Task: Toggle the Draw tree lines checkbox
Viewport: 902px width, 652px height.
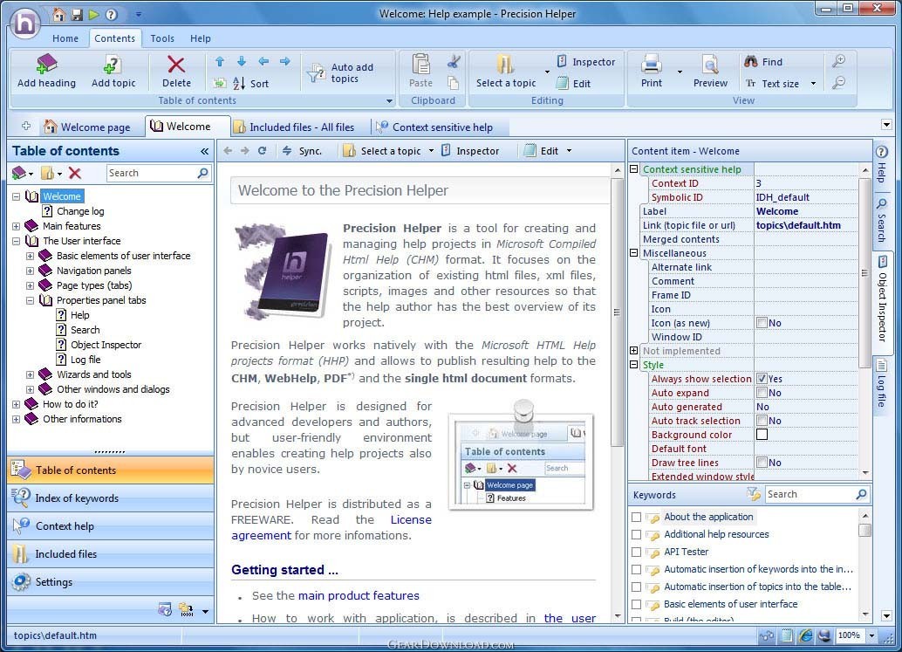Action: pyautogui.click(x=762, y=462)
